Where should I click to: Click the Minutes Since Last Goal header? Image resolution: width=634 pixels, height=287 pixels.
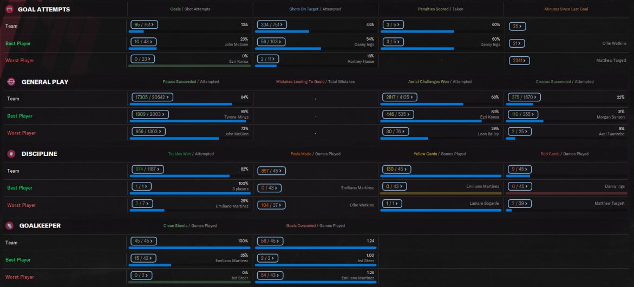click(566, 9)
